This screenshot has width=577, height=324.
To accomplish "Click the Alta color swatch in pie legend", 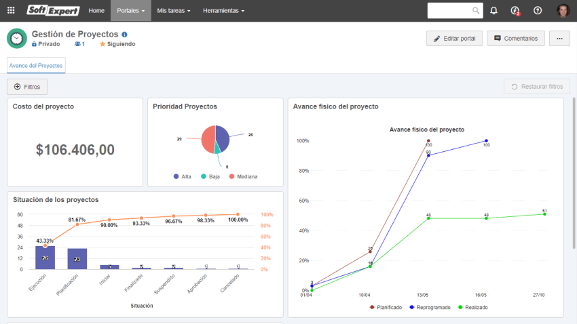I will pyautogui.click(x=176, y=176).
